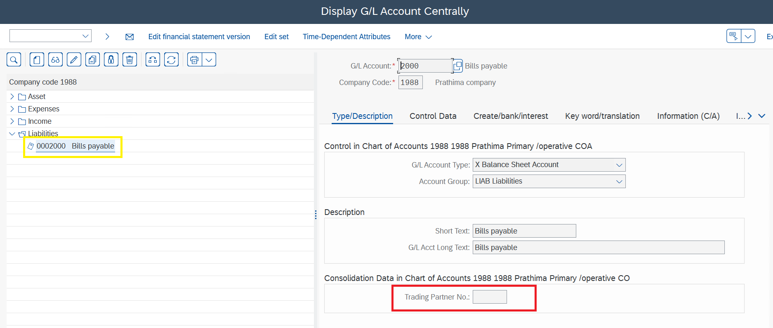Screen dimensions: 773x328
Task: Select the Expenses tree node
Action: [x=44, y=109]
